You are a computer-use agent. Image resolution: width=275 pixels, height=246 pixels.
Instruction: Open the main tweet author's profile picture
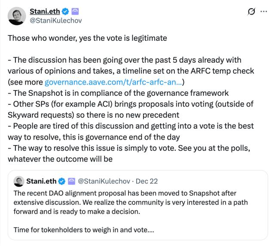pyautogui.click(x=16, y=15)
